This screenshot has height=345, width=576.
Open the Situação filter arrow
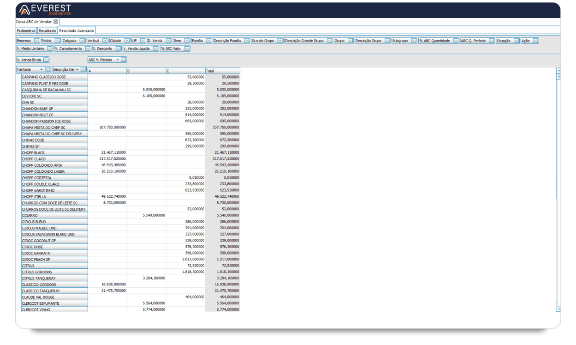click(517, 41)
